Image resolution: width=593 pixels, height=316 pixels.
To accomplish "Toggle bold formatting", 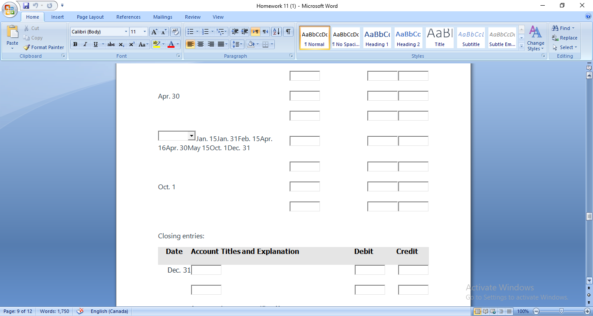I will point(75,44).
